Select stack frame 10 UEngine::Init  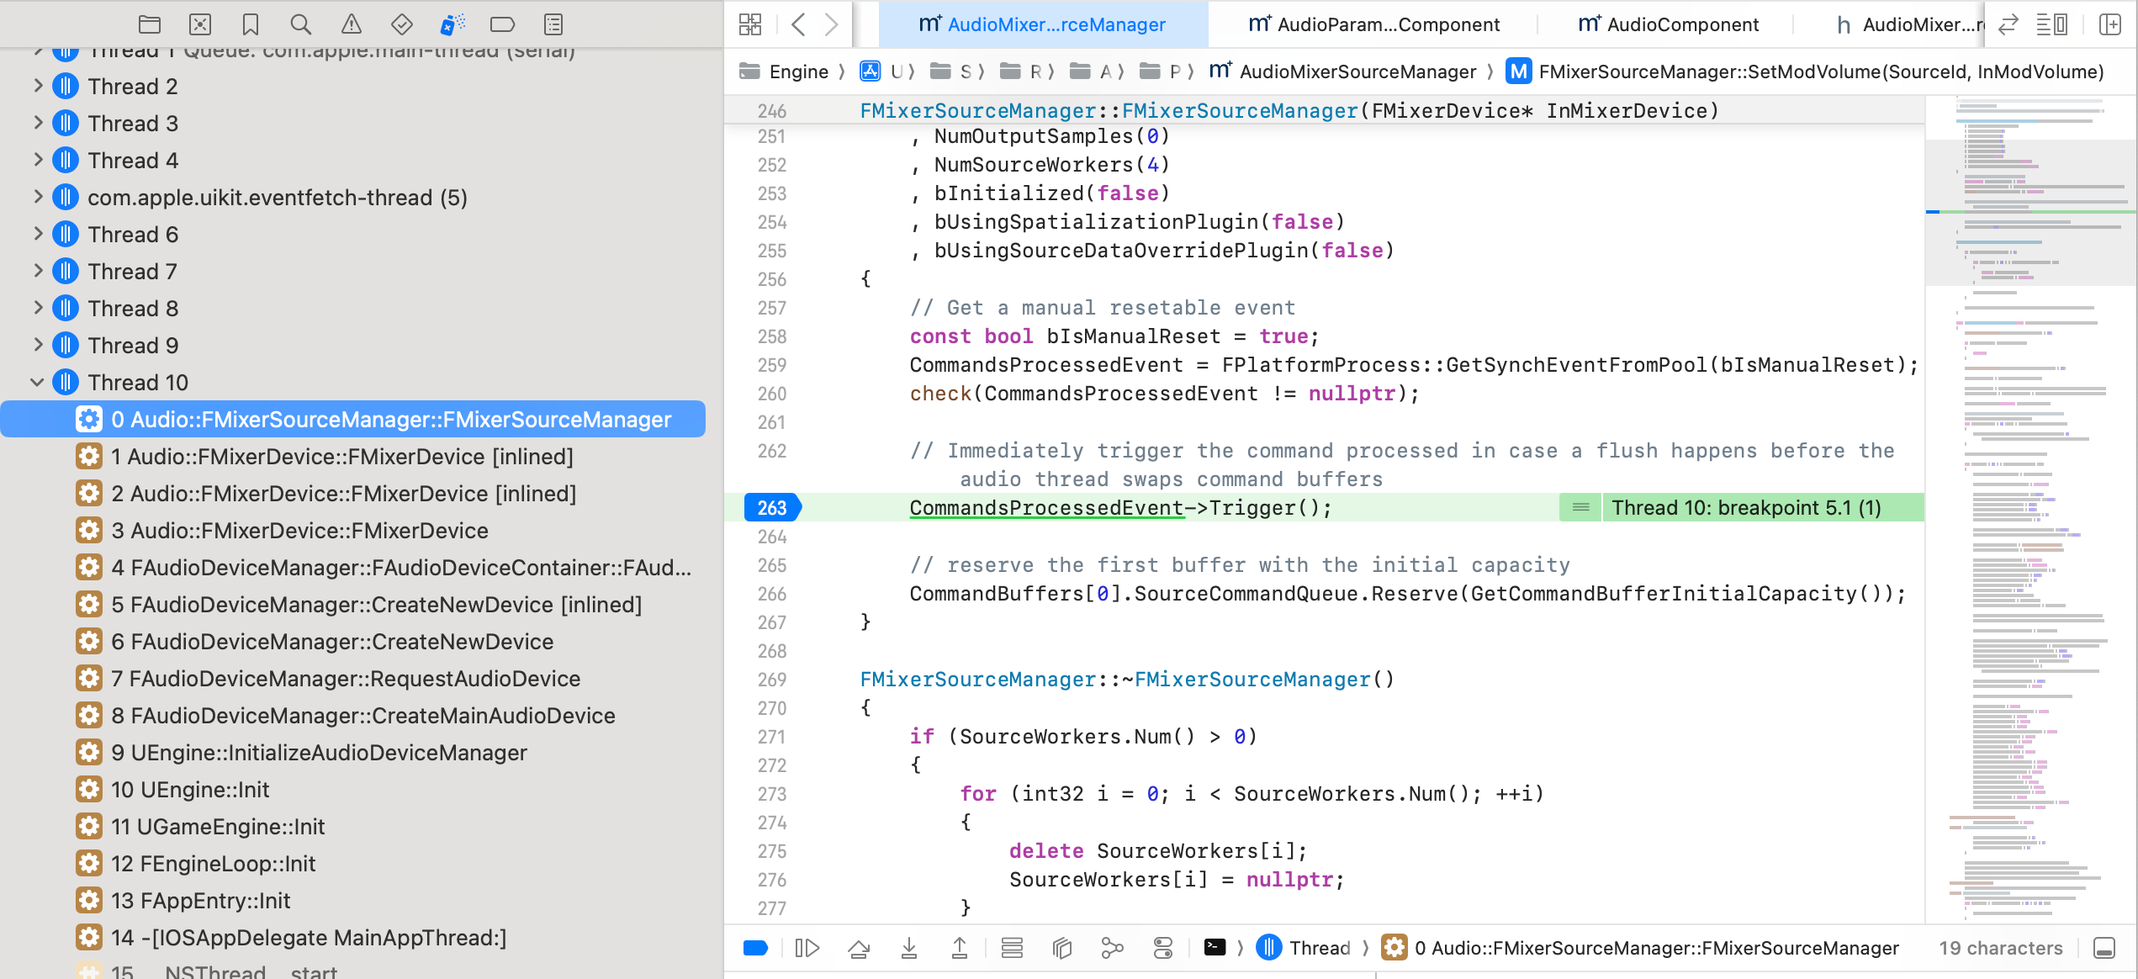click(190, 790)
